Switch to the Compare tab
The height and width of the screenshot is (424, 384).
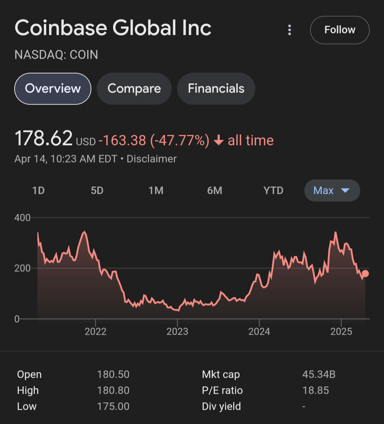(x=134, y=89)
